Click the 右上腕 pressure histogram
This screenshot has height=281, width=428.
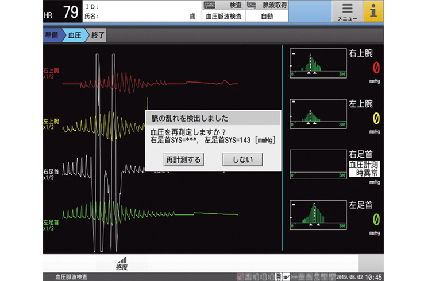point(317,63)
